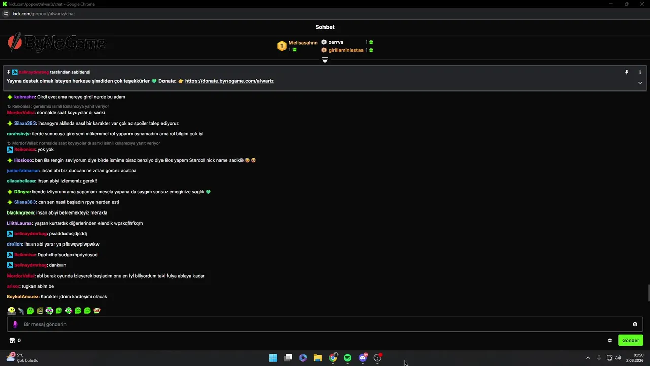Screen dimensions: 650x366
Task: Click username blackngreen in chat
Action: (20, 212)
